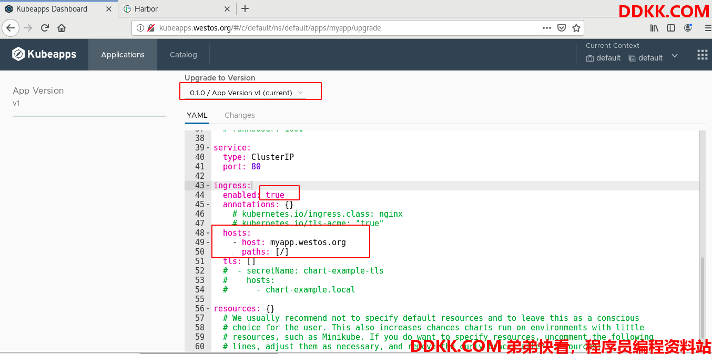Click the host value "myapp.westos.org"
Screen dimensions: 712x354
pos(308,242)
